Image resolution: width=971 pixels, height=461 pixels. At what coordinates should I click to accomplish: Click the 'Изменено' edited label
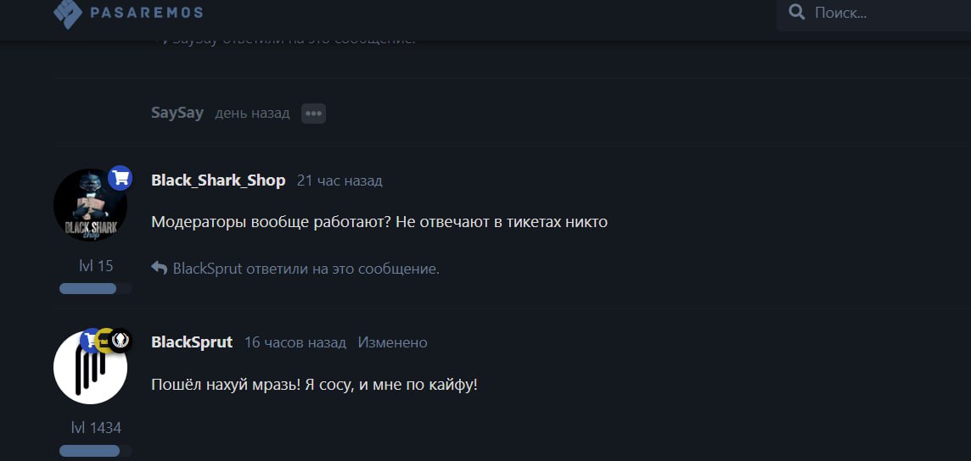coord(393,343)
